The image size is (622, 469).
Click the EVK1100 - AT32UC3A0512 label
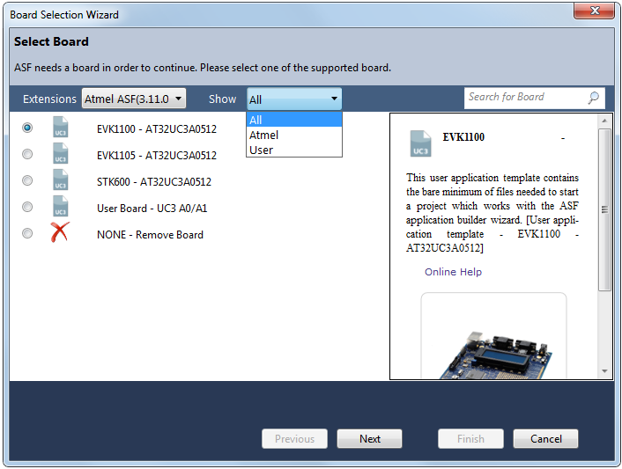pos(157,129)
